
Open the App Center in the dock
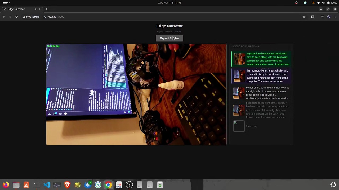26,185
